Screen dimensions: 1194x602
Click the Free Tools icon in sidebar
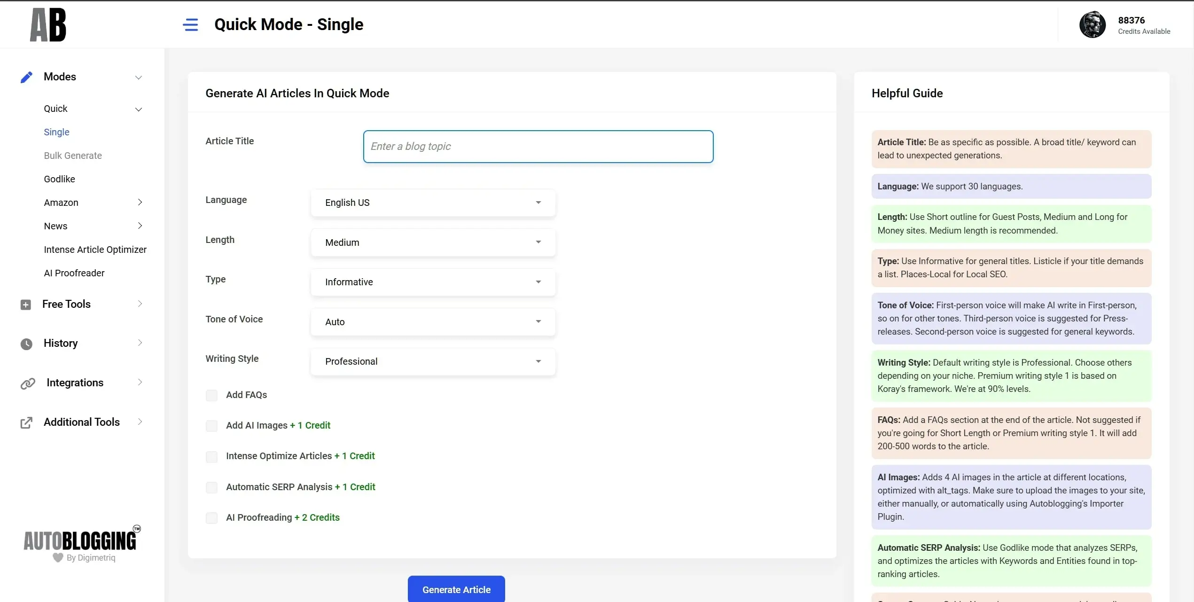[27, 305]
